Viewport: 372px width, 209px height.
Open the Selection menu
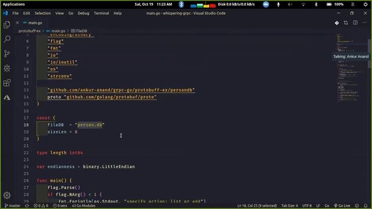42,13
